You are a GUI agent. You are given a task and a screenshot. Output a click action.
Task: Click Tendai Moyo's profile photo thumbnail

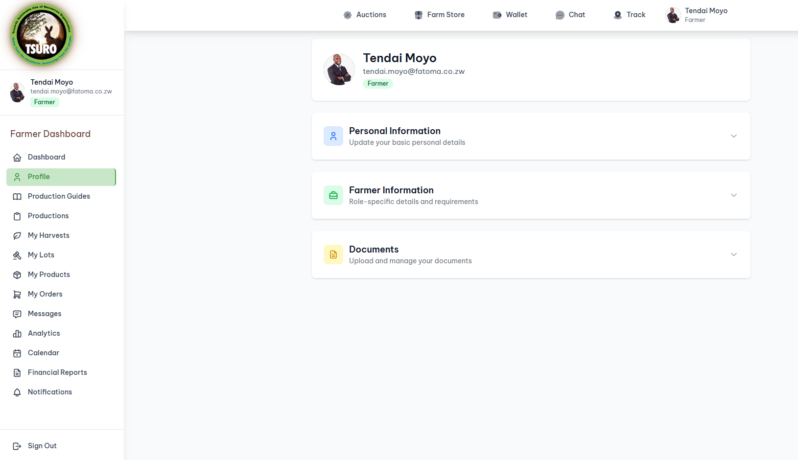pyautogui.click(x=339, y=69)
